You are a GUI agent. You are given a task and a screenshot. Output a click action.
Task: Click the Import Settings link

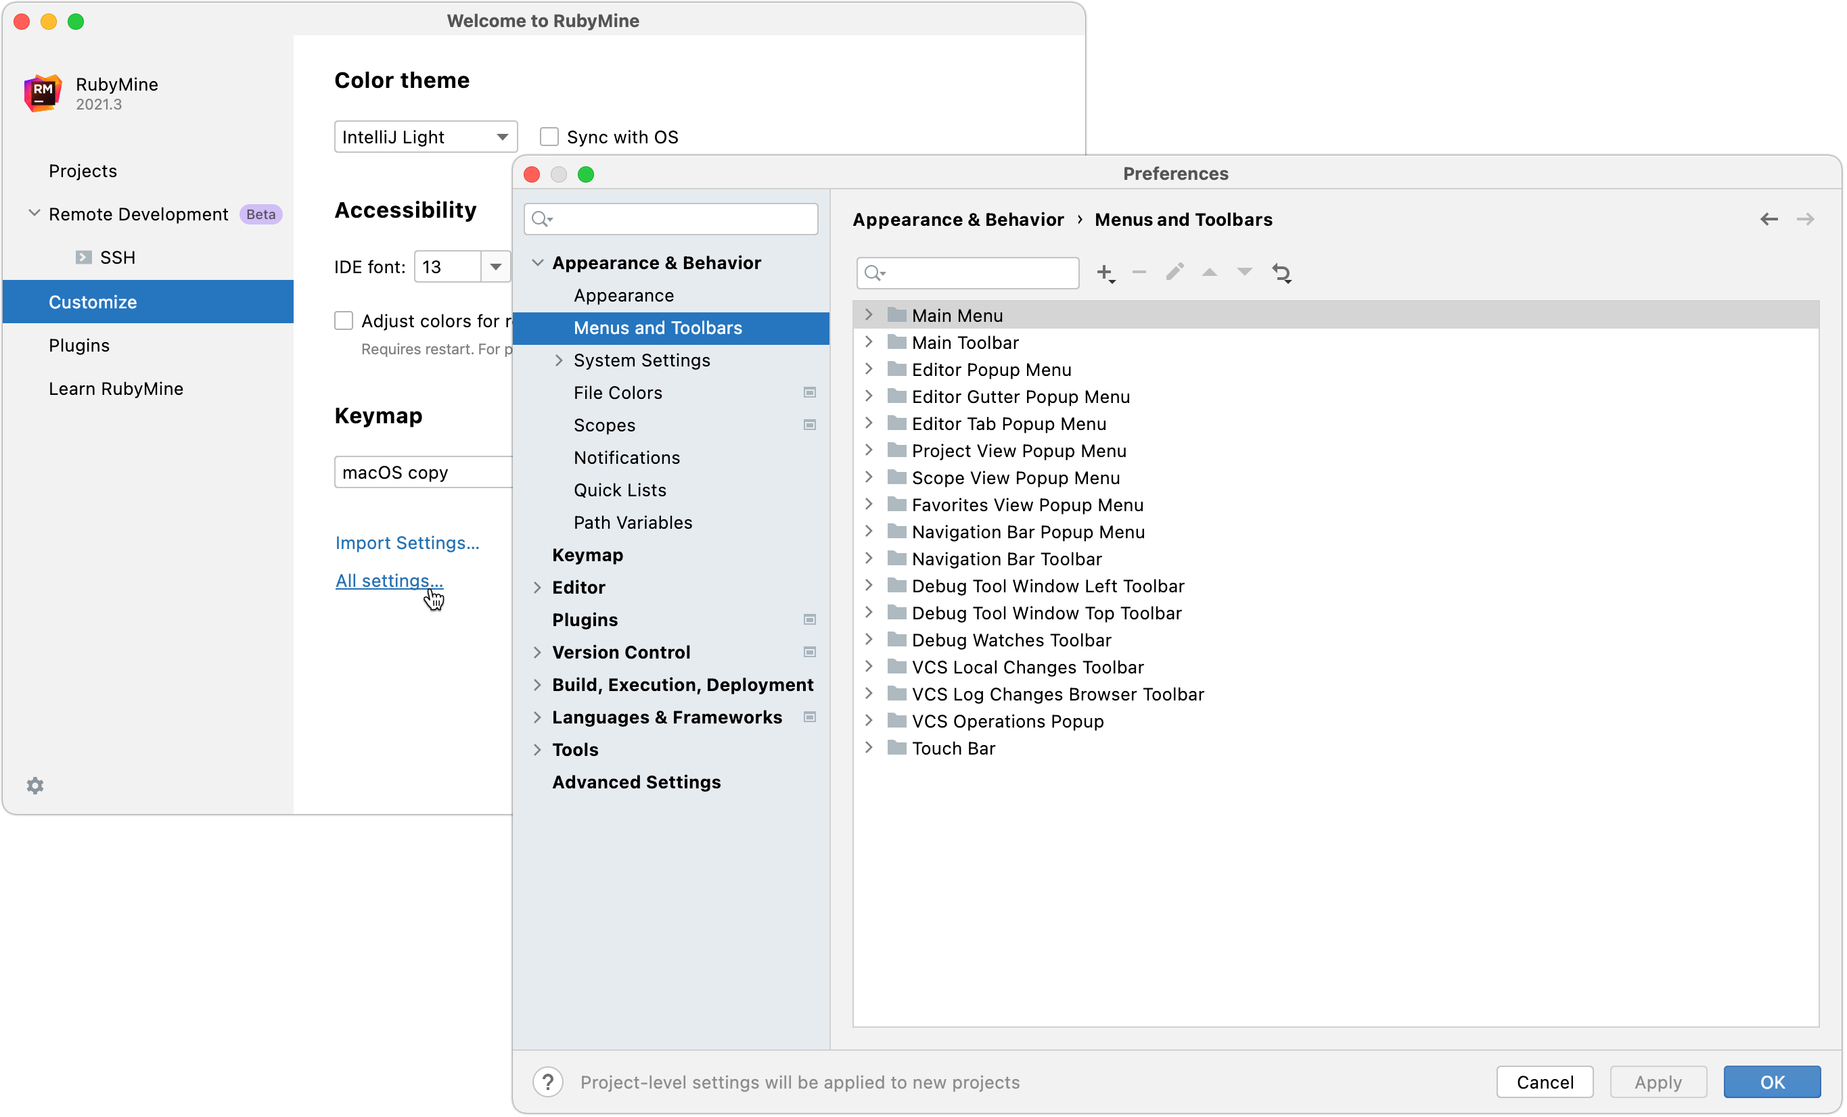click(408, 542)
